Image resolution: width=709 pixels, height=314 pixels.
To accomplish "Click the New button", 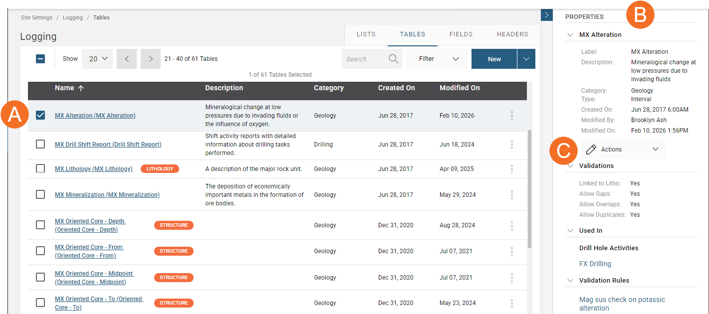I will (x=494, y=59).
